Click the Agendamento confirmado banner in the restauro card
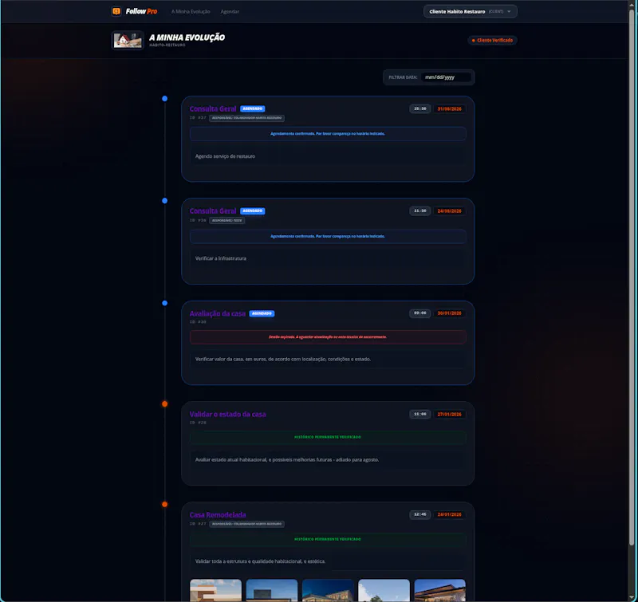 (x=328, y=134)
